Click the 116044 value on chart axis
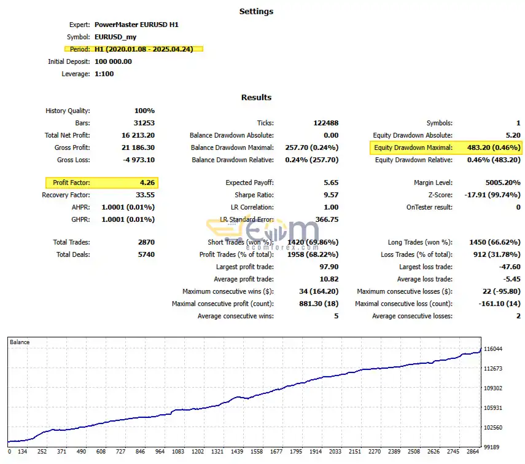This screenshot has height=464, width=525. click(493, 348)
